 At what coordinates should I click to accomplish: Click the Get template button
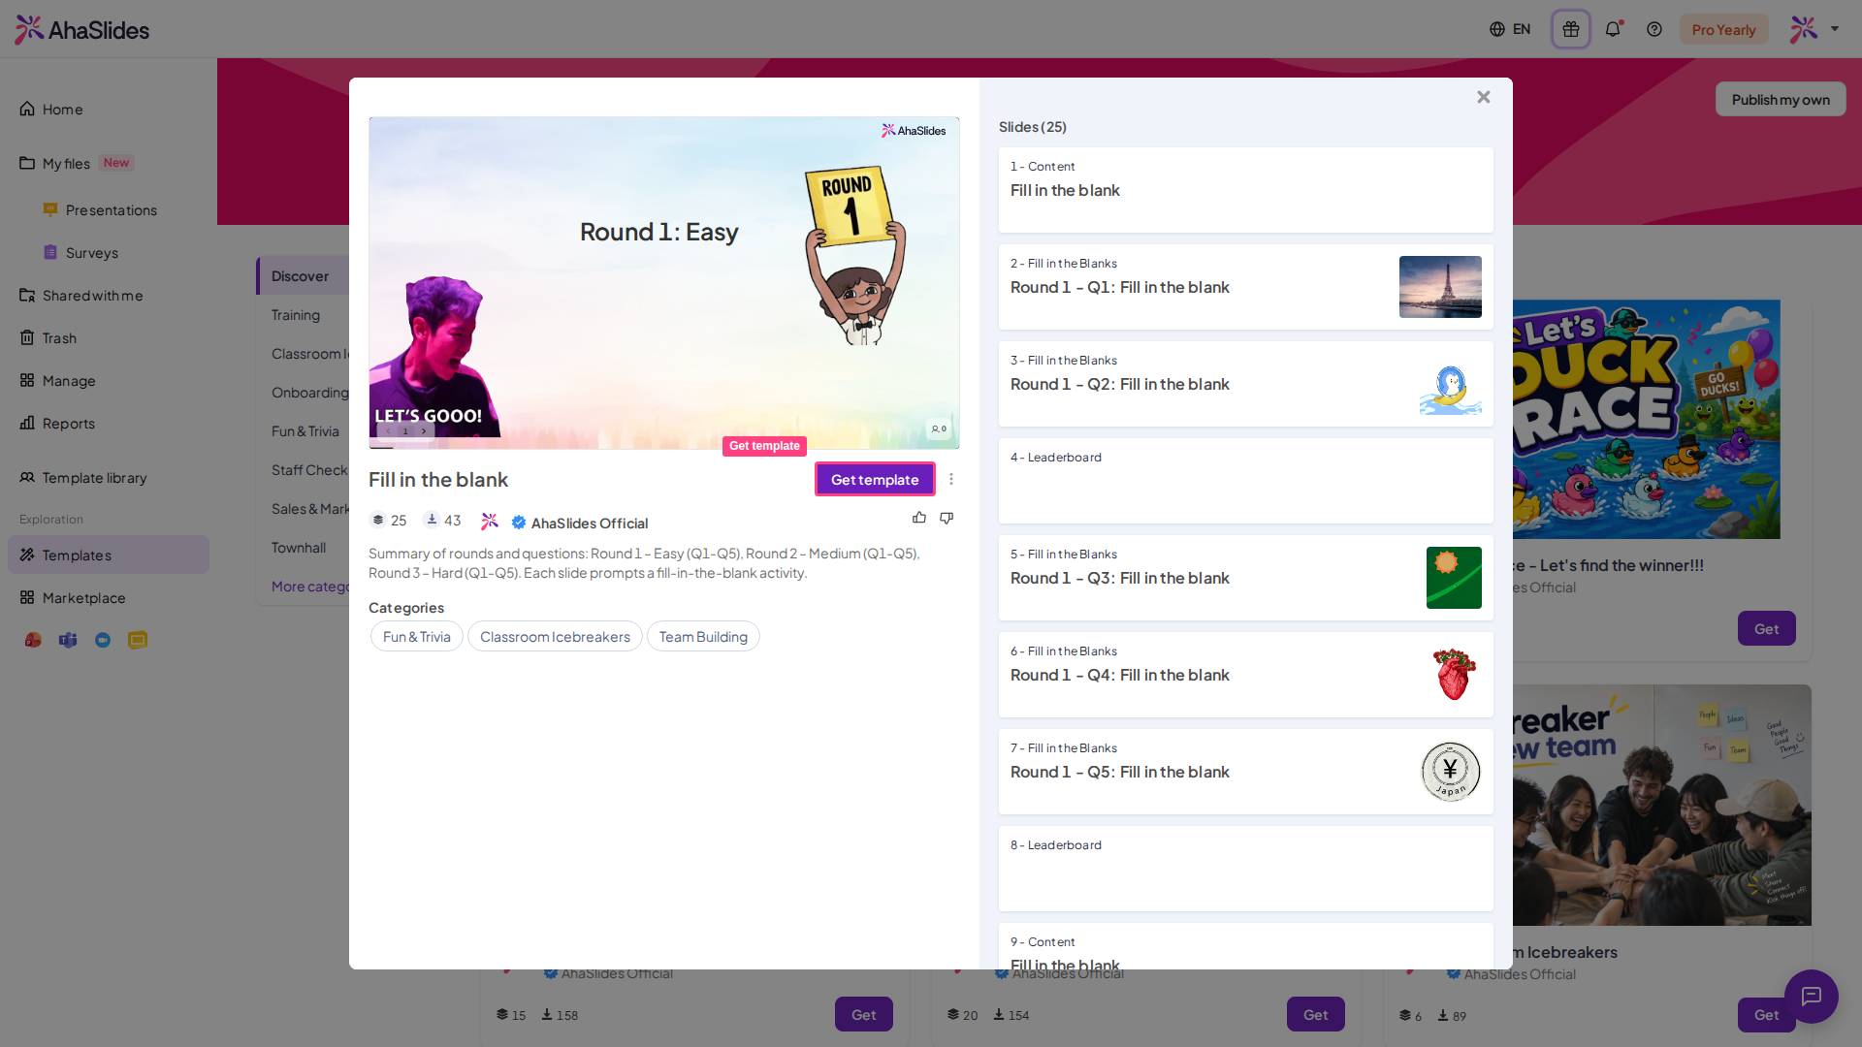tap(875, 479)
